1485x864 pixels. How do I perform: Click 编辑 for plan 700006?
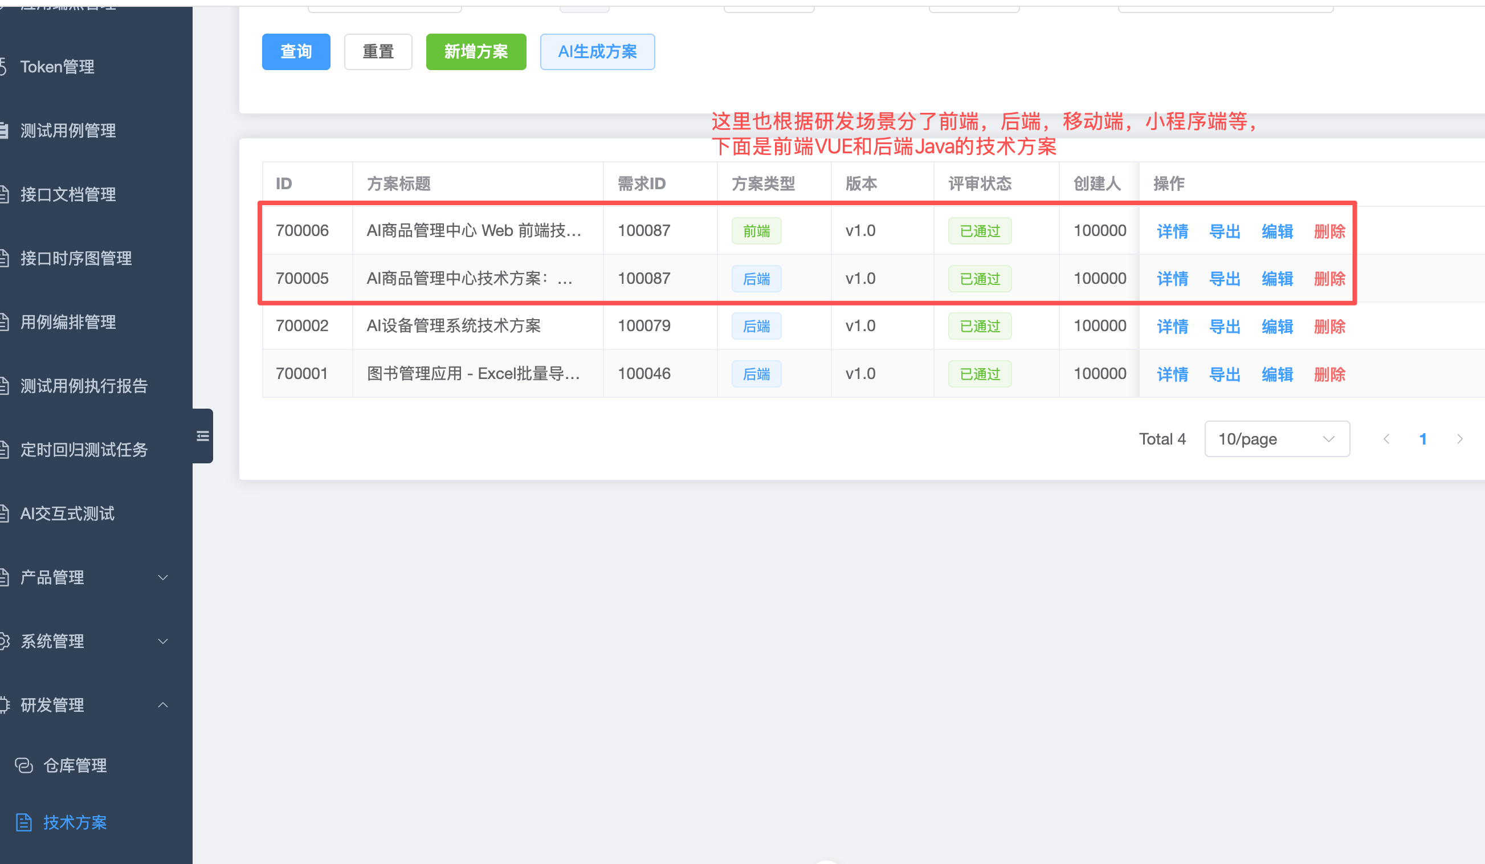[x=1278, y=231]
